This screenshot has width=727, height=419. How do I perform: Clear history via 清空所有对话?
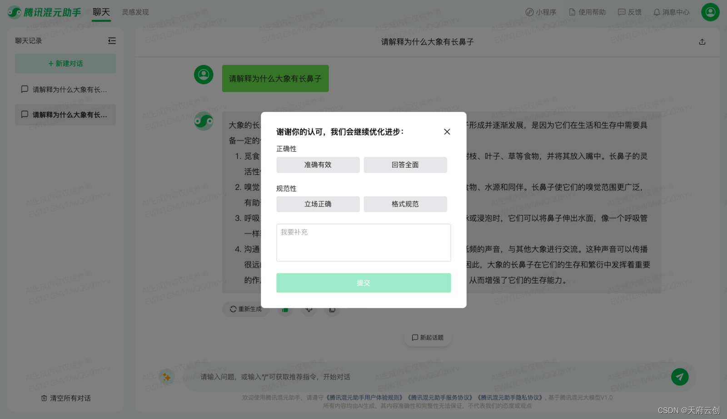click(x=66, y=398)
